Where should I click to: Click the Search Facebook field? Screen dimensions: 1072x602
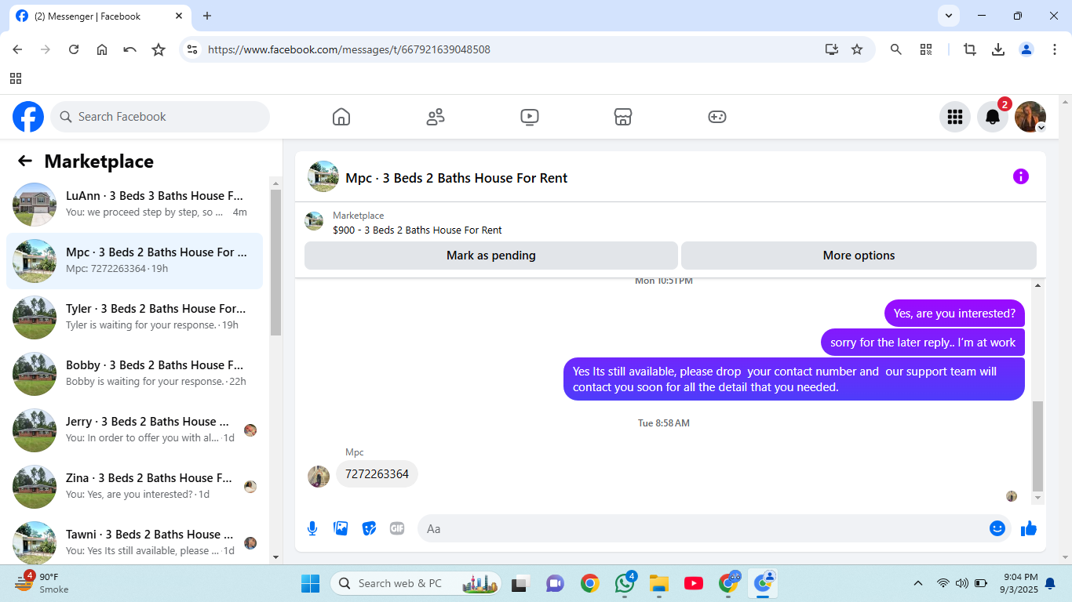[160, 117]
